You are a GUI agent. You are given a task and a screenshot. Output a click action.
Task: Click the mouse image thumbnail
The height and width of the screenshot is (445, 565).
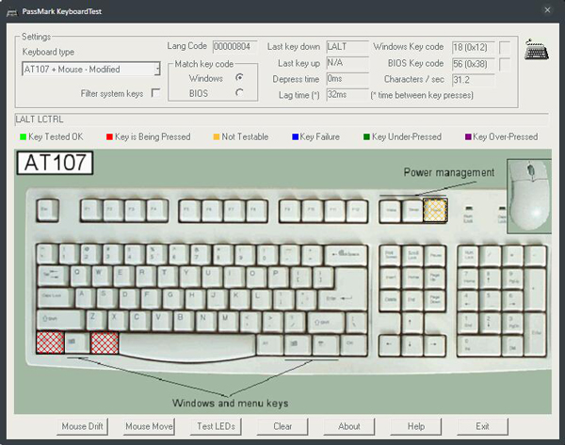[529, 197]
